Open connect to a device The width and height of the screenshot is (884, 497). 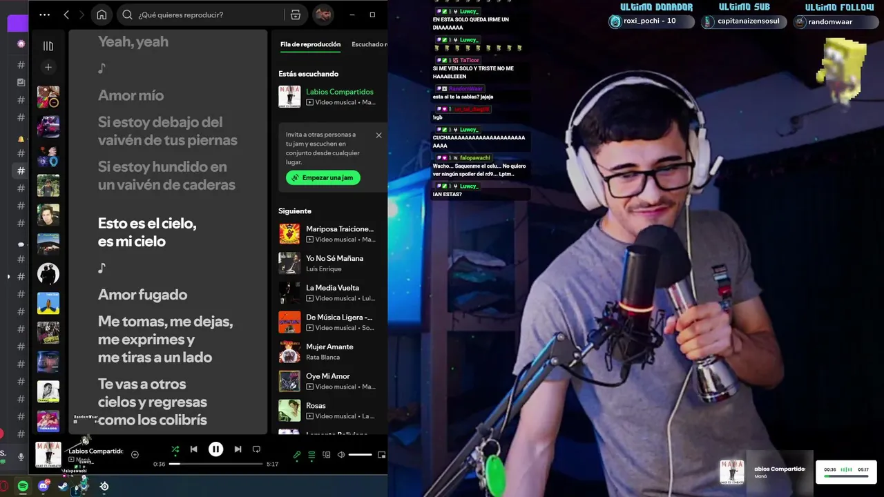(x=327, y=455)
